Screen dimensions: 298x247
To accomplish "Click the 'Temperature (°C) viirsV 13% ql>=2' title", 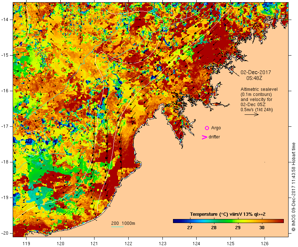I will pyautogui.click(x=228, y=214).
